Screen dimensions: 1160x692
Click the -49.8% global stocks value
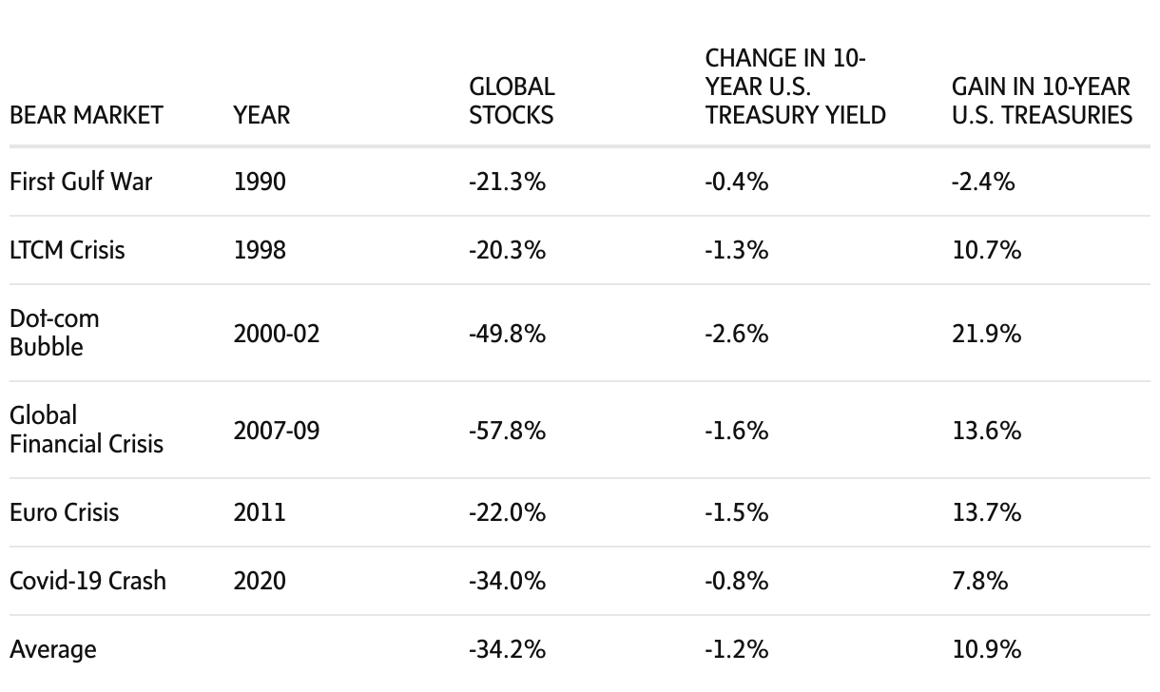tap(507, 334)
